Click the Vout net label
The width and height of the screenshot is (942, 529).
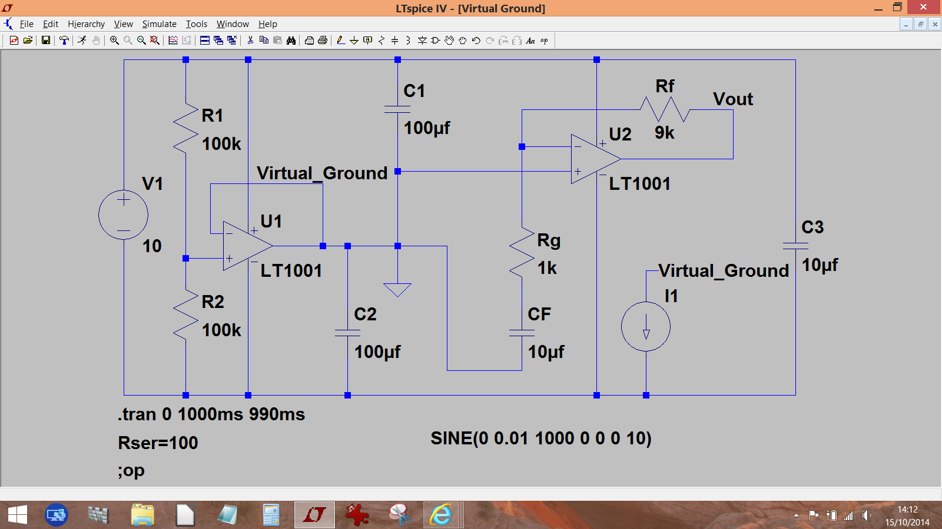(x=733, y=99)
